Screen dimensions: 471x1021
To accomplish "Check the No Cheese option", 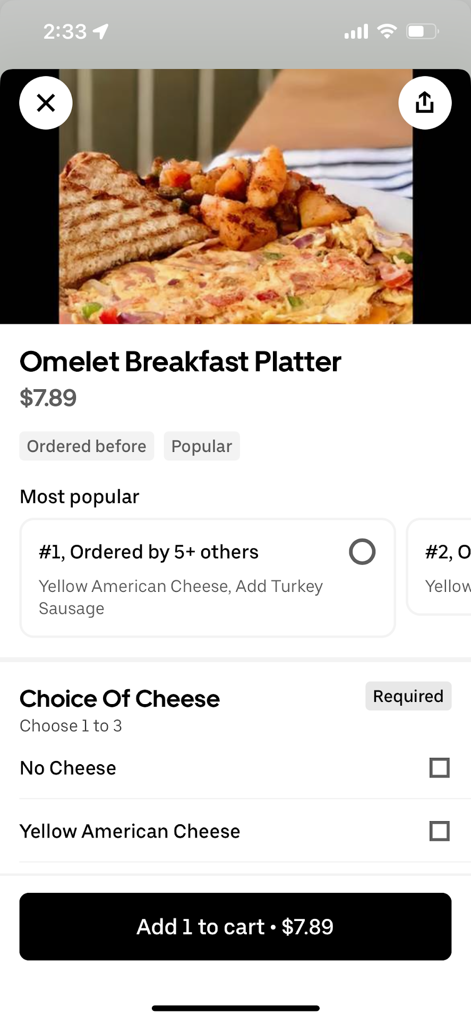I will pyautogui.click(x=439, y=768).
